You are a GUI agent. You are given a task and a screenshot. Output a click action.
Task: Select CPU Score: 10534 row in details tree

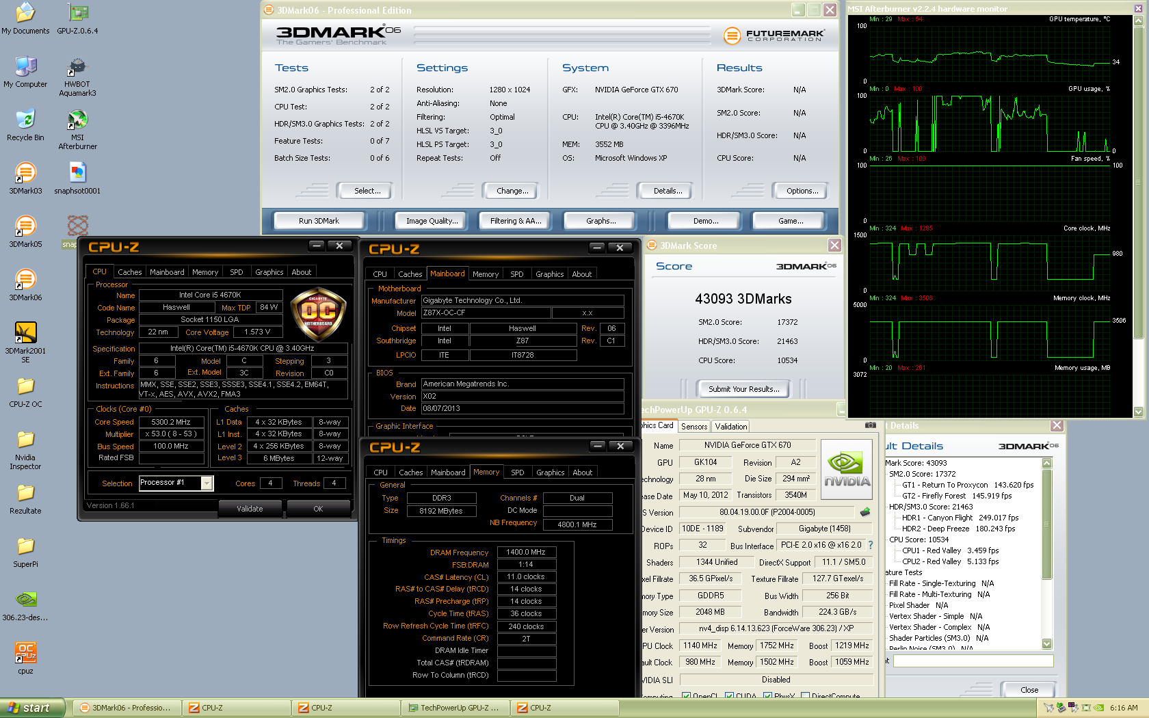pos(919,540)
